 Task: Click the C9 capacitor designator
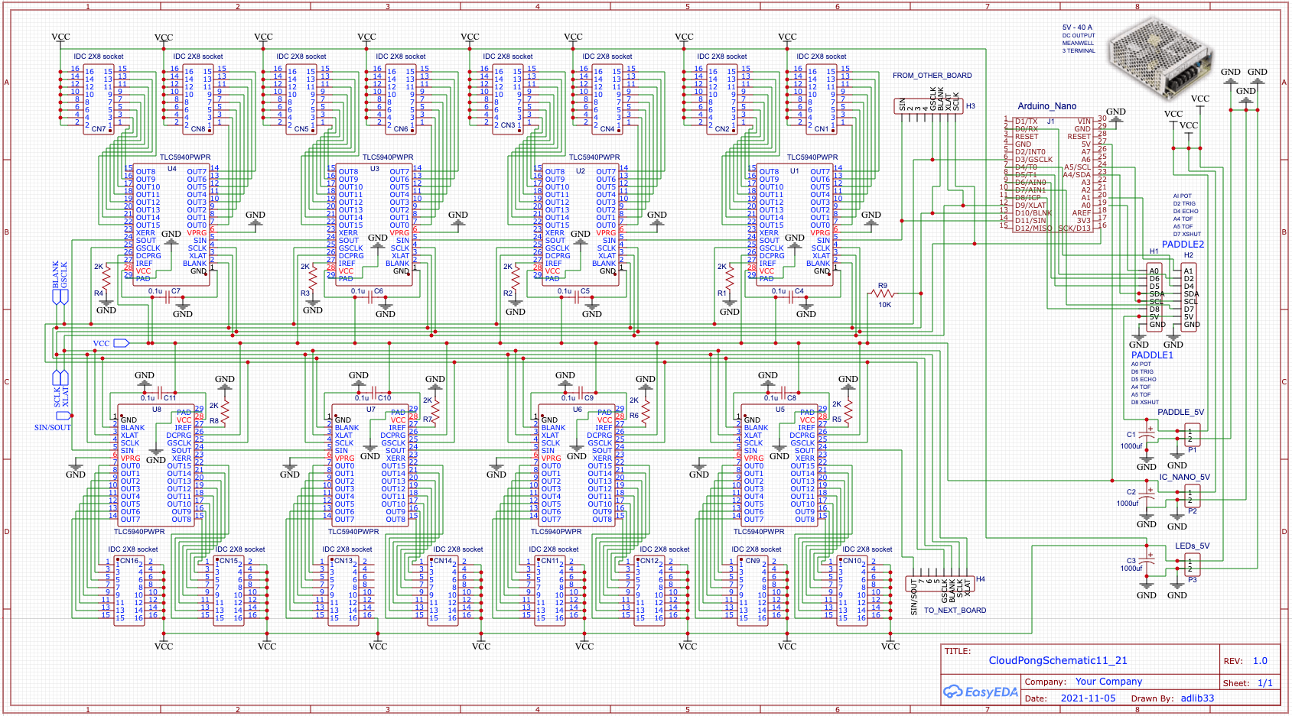point(589,398)
